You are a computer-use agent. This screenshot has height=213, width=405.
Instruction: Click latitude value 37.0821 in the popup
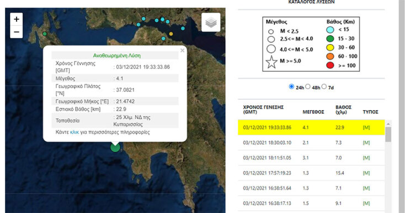[125, 90]
